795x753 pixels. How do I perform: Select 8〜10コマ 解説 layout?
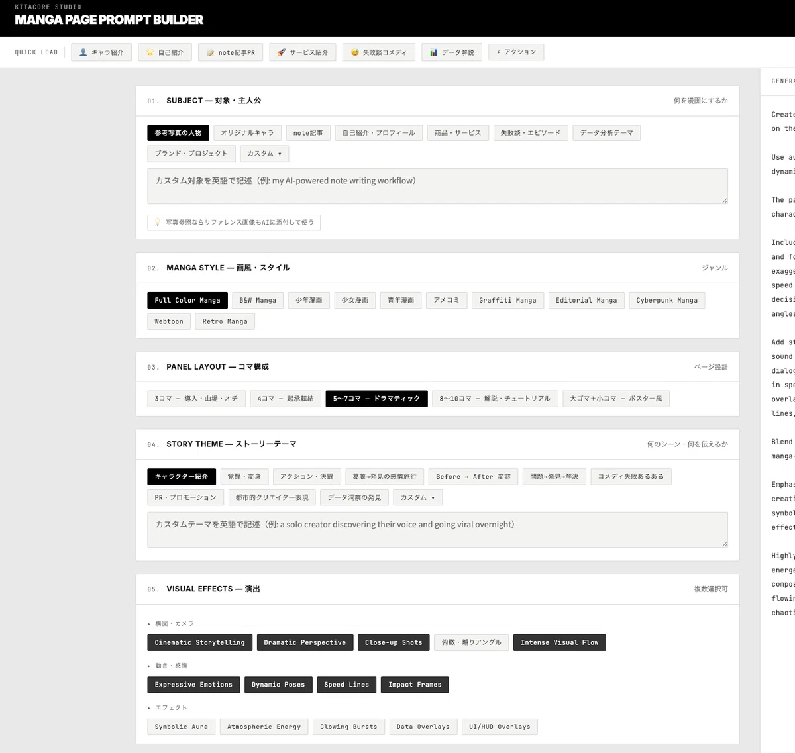point(495,399)
